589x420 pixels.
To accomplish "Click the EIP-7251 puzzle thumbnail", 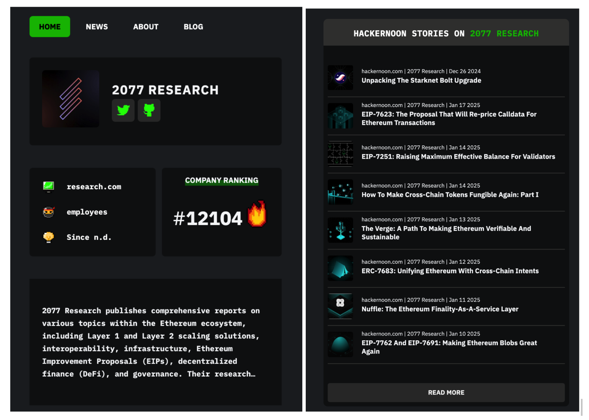I will 340,154.
